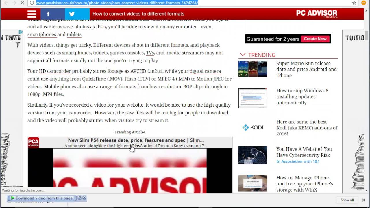Click Download video from this page

click(42, 198)
